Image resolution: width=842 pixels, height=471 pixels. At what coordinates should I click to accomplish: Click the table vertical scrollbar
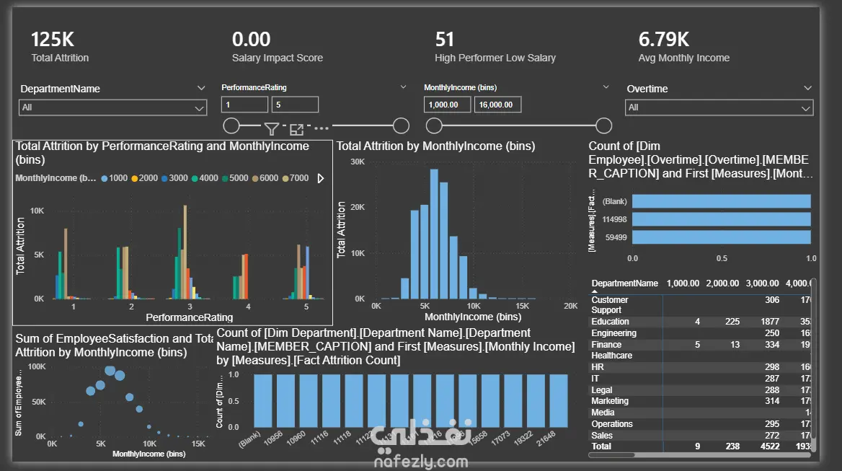pos(813,365)
